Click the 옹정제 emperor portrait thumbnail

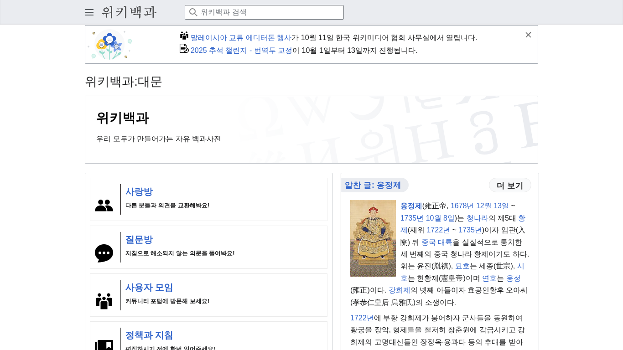tap(373, 238)
